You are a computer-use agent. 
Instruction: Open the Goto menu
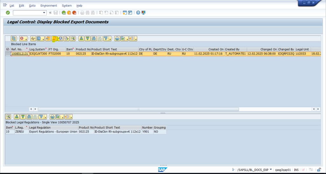click(32, 6)
